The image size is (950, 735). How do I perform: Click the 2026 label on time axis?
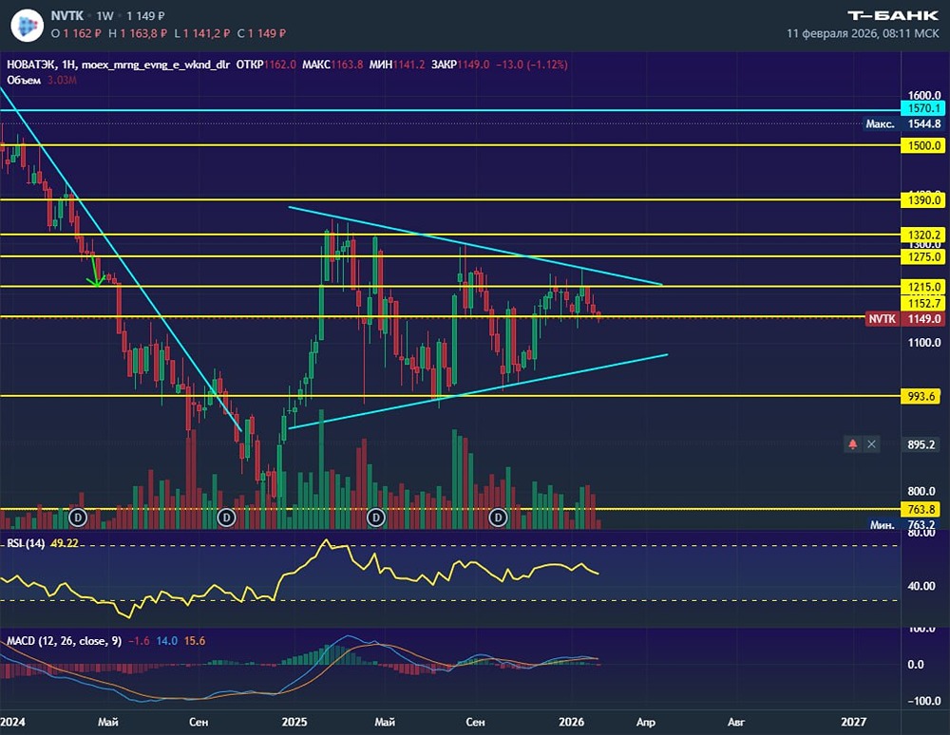[x=571, y=722]
